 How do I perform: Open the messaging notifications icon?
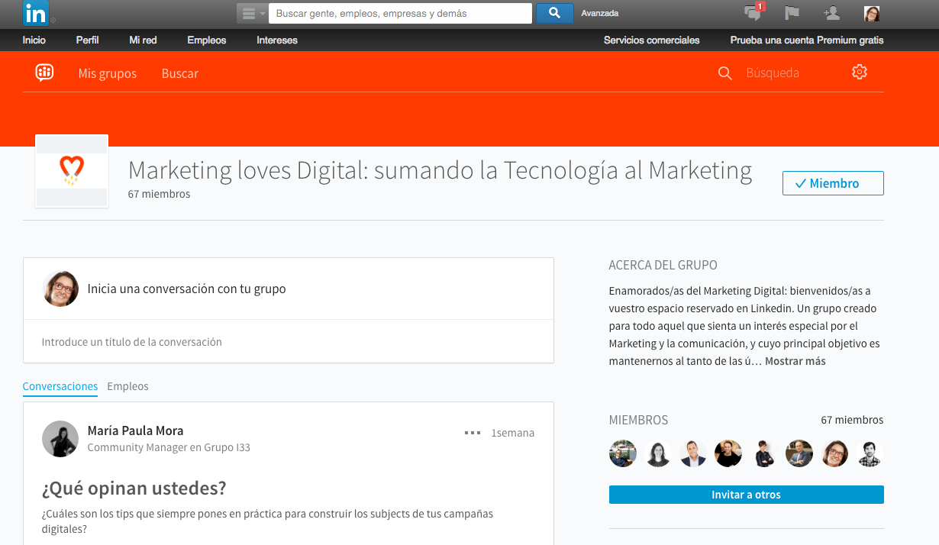pyautogui.click(x=752, y=14)
